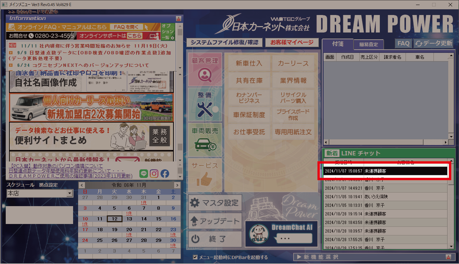The width and height of the screenshot is (459, 264).
Task: Click the FAQ button beside 簡易査定
Action: [x=403, y=43]
